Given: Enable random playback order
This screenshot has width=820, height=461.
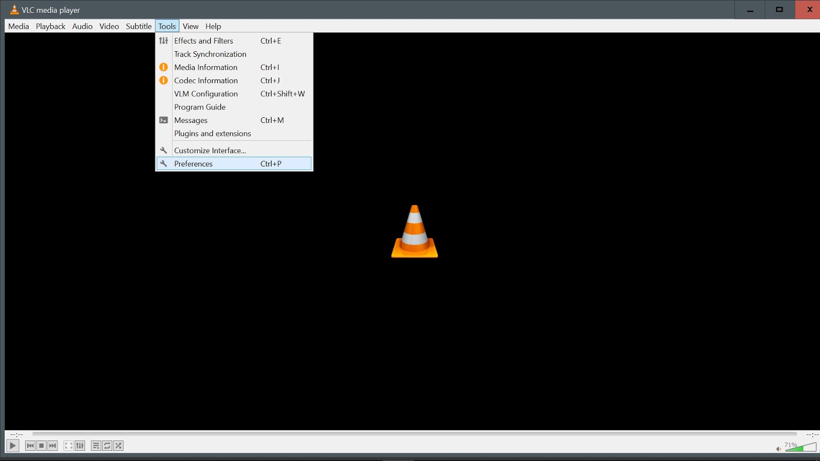Looking at the screenshot, I should 119,446.
